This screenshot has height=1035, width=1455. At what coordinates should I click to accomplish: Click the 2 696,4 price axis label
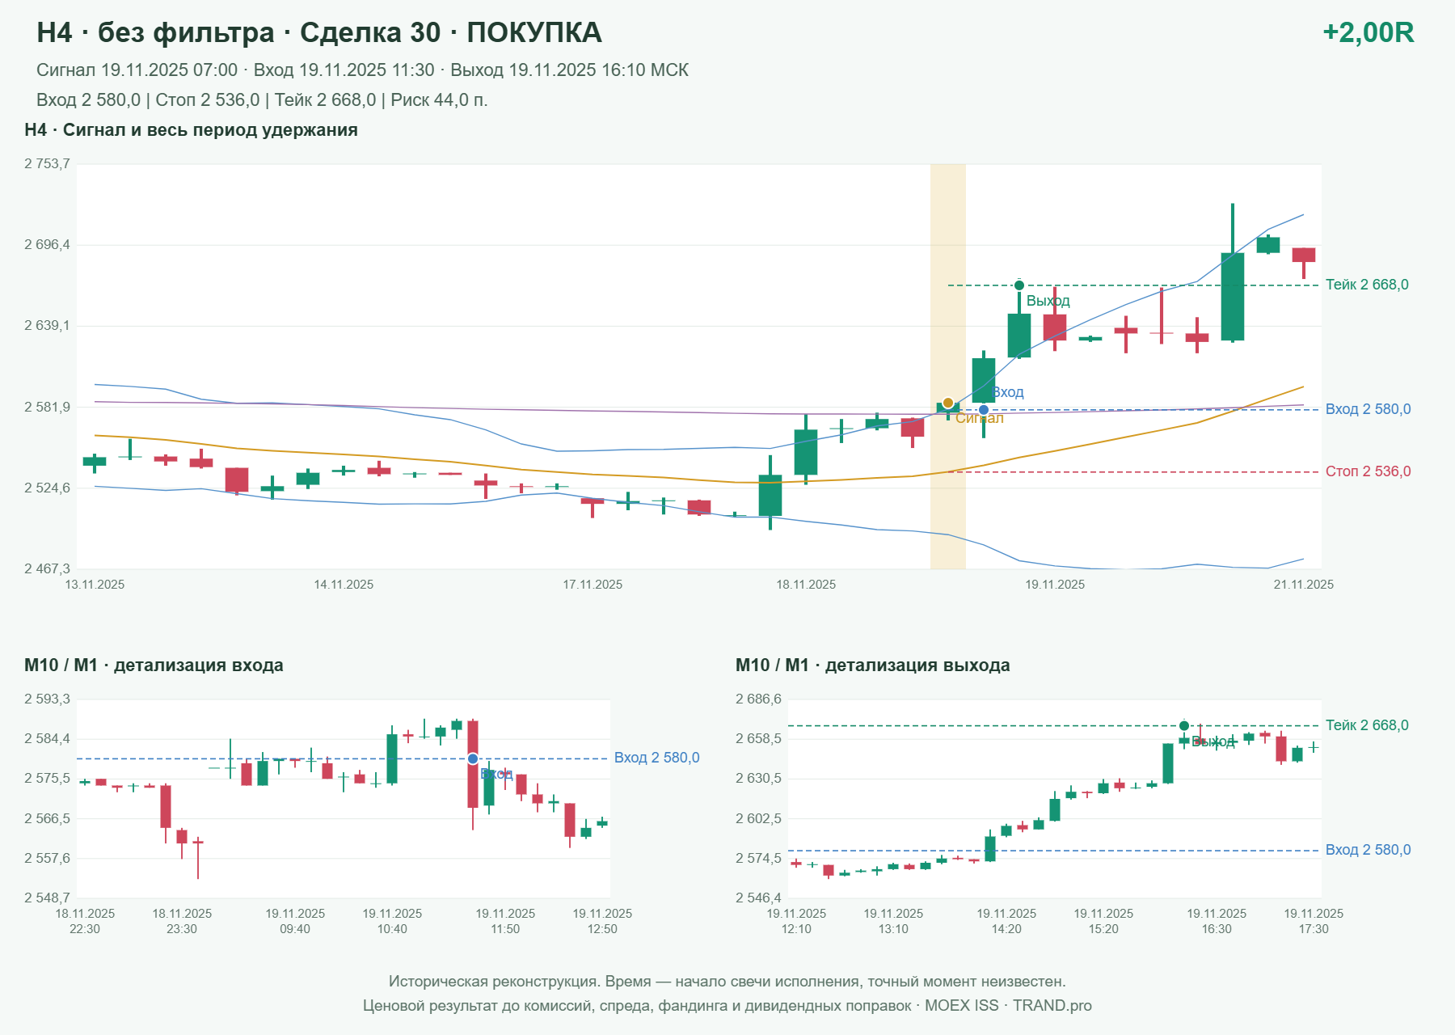pos(47,245)
